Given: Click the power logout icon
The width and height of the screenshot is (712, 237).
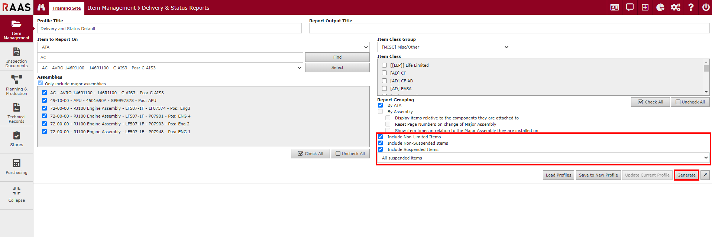Looking at the screenshot, I should (x=706, y=7).
